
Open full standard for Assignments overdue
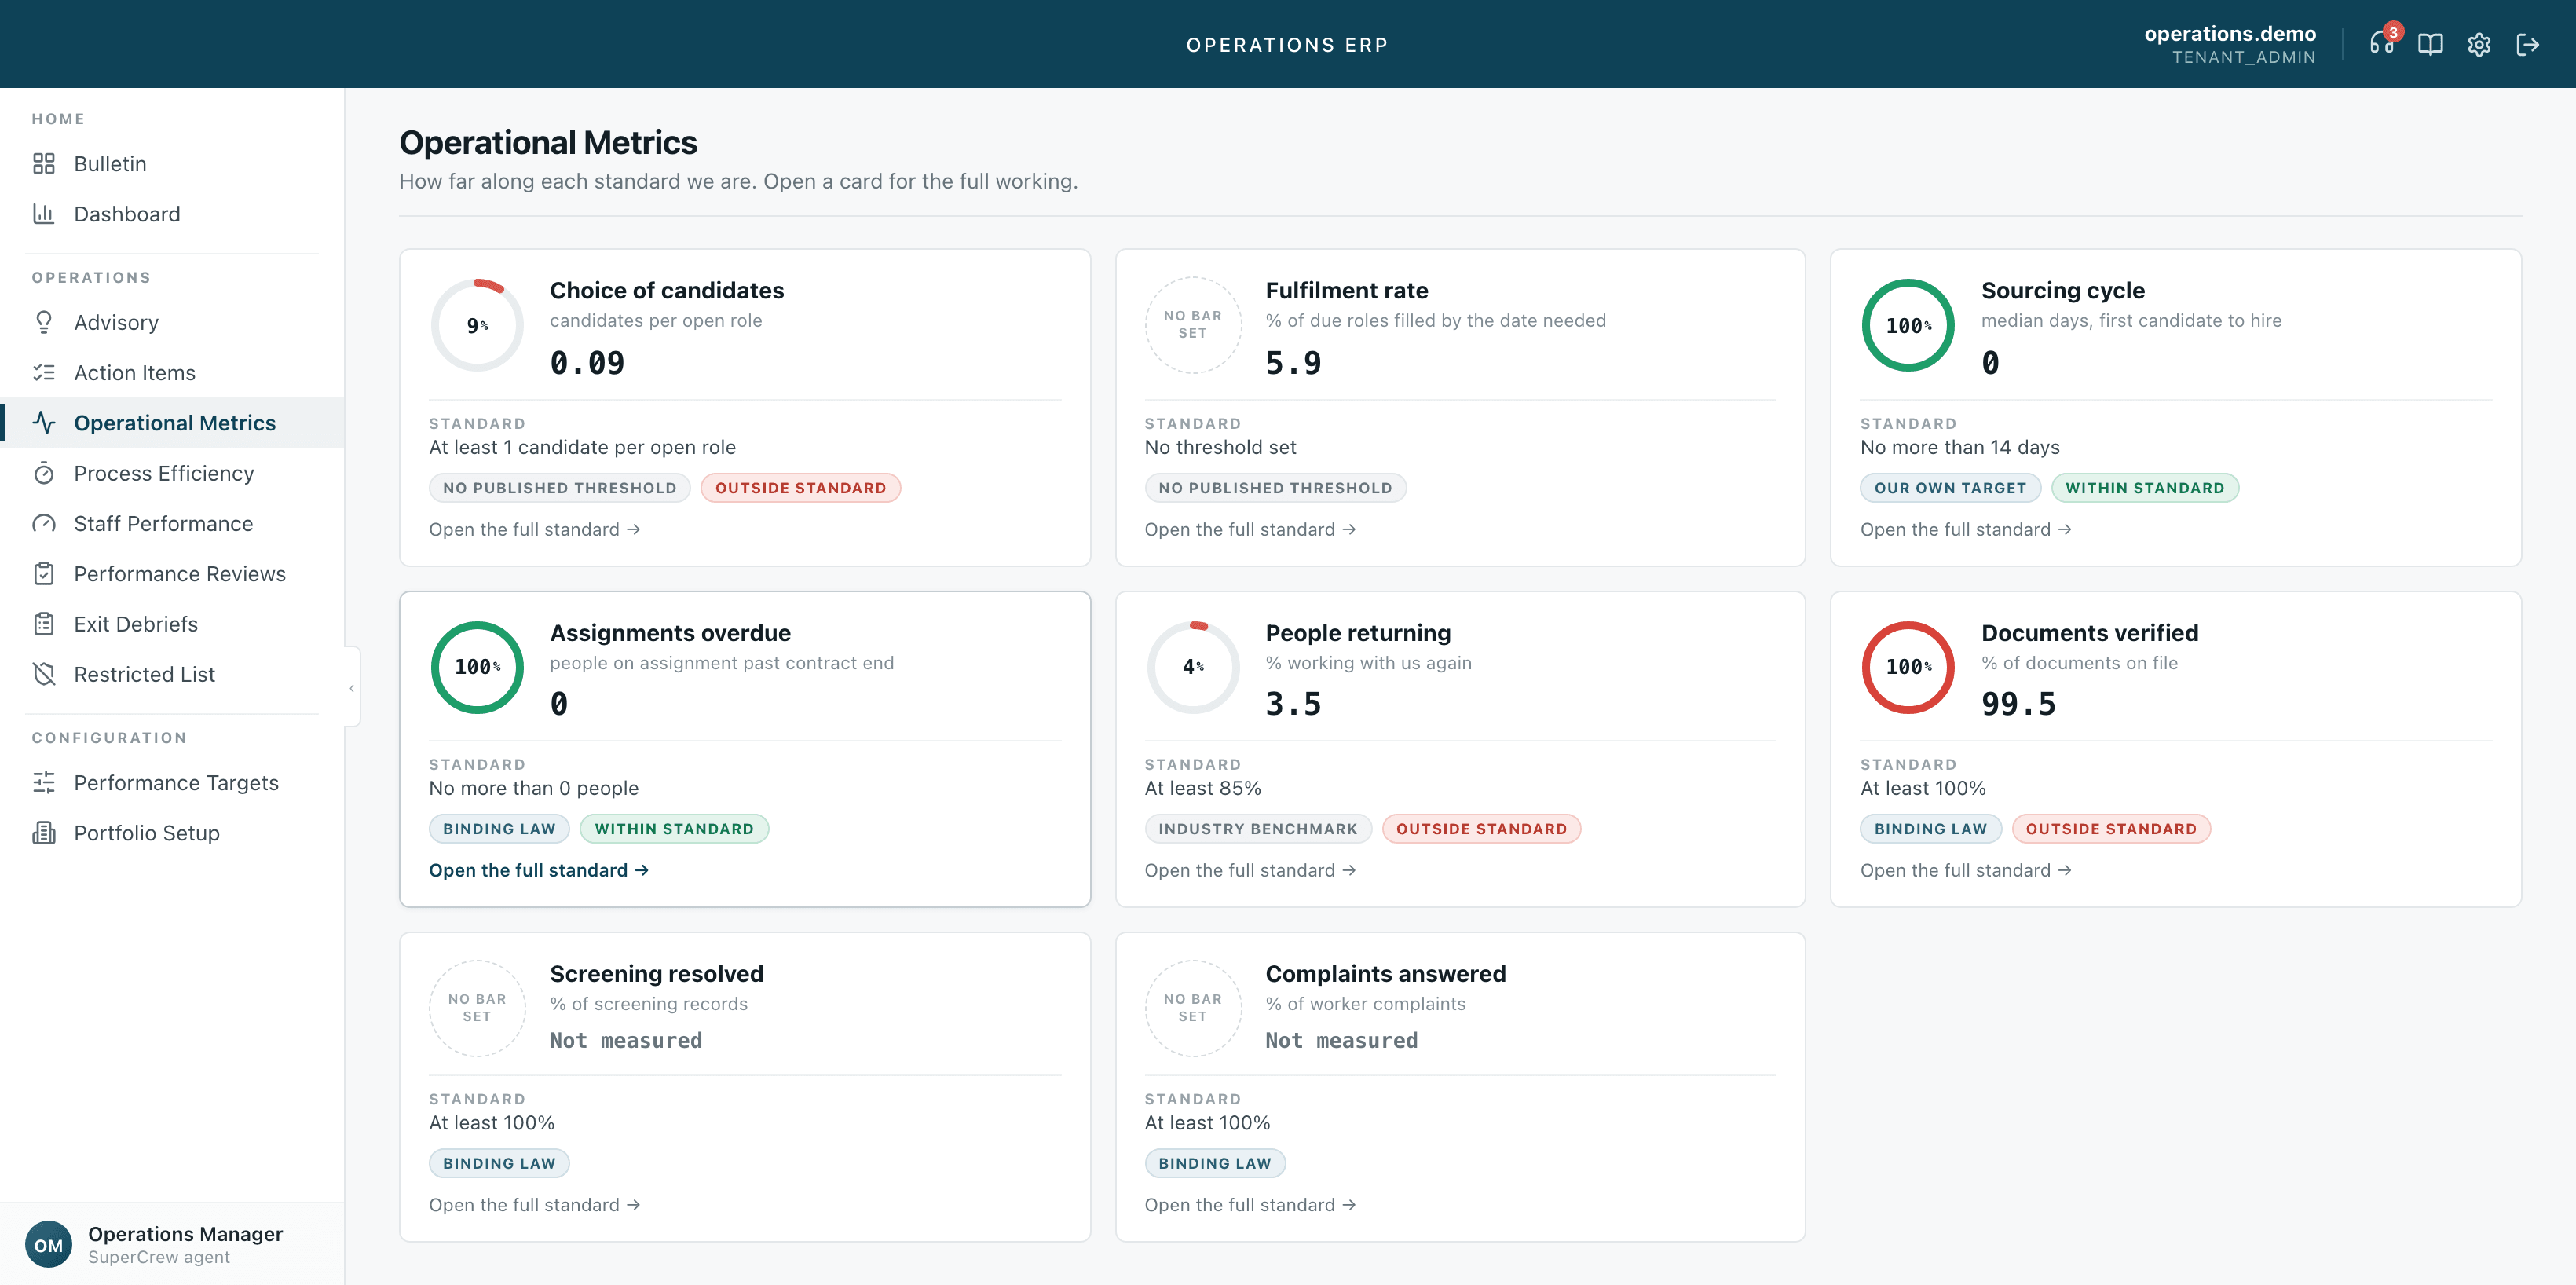(539, 870)
